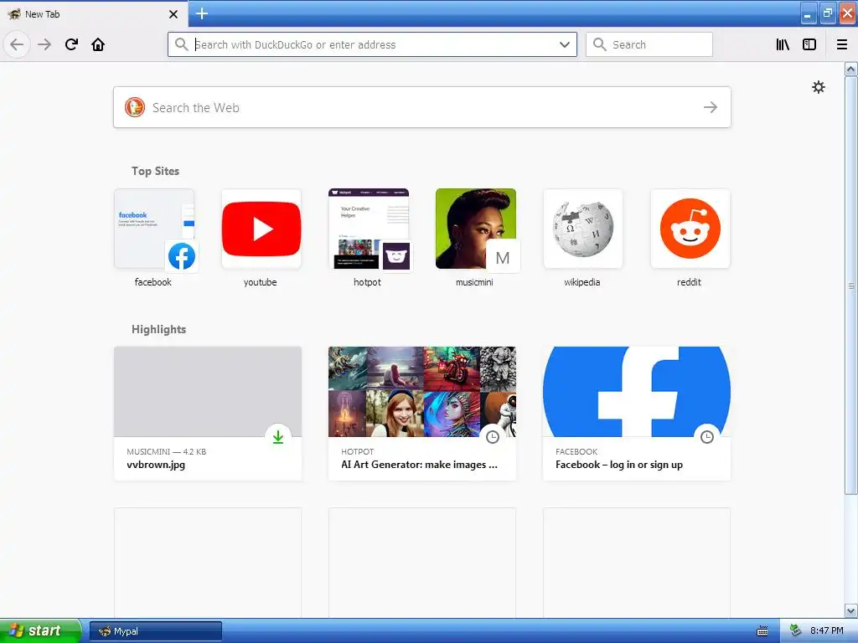
Task: Click the HOTPOT source label
Action: coord(357,451)
